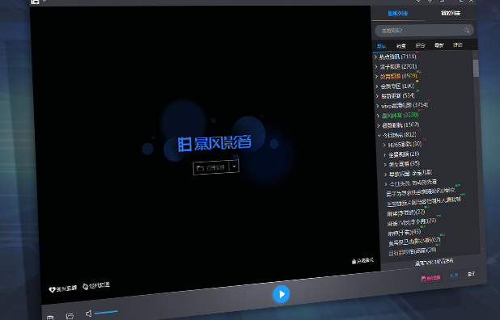Viewport: 500px width, 320px height.
Task: Click the centered text link under the list
Action: tap(434, 262)
